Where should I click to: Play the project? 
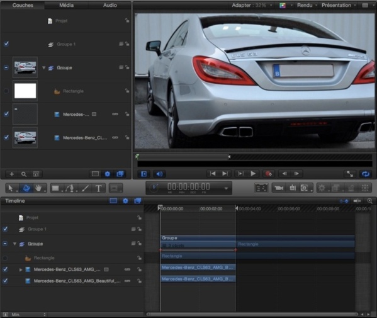pos(253,174)
